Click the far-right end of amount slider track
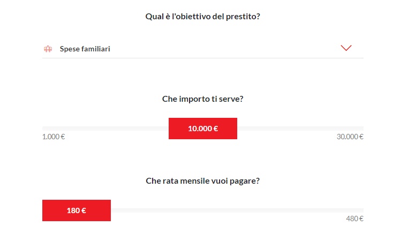 pyautogui.click(x=361, y=129)
